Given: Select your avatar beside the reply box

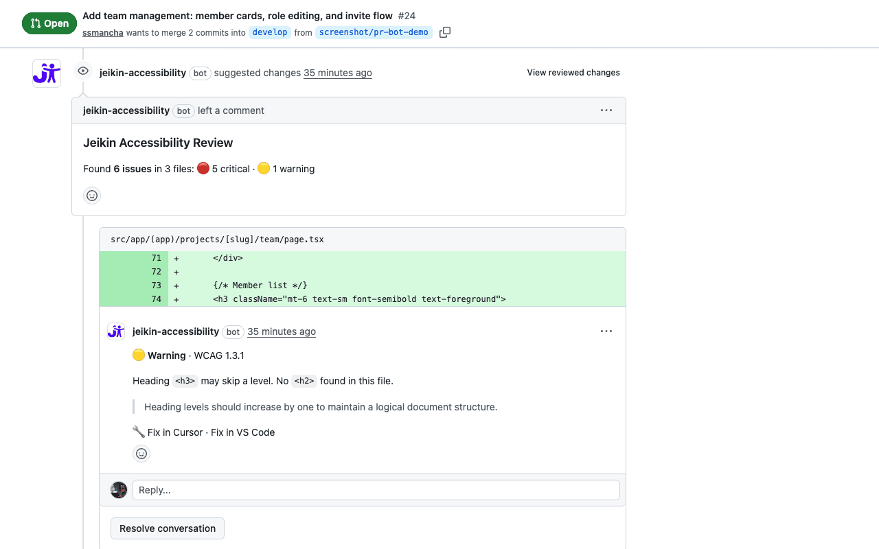Looking at the screenshot, I should [x=119, y=489].
